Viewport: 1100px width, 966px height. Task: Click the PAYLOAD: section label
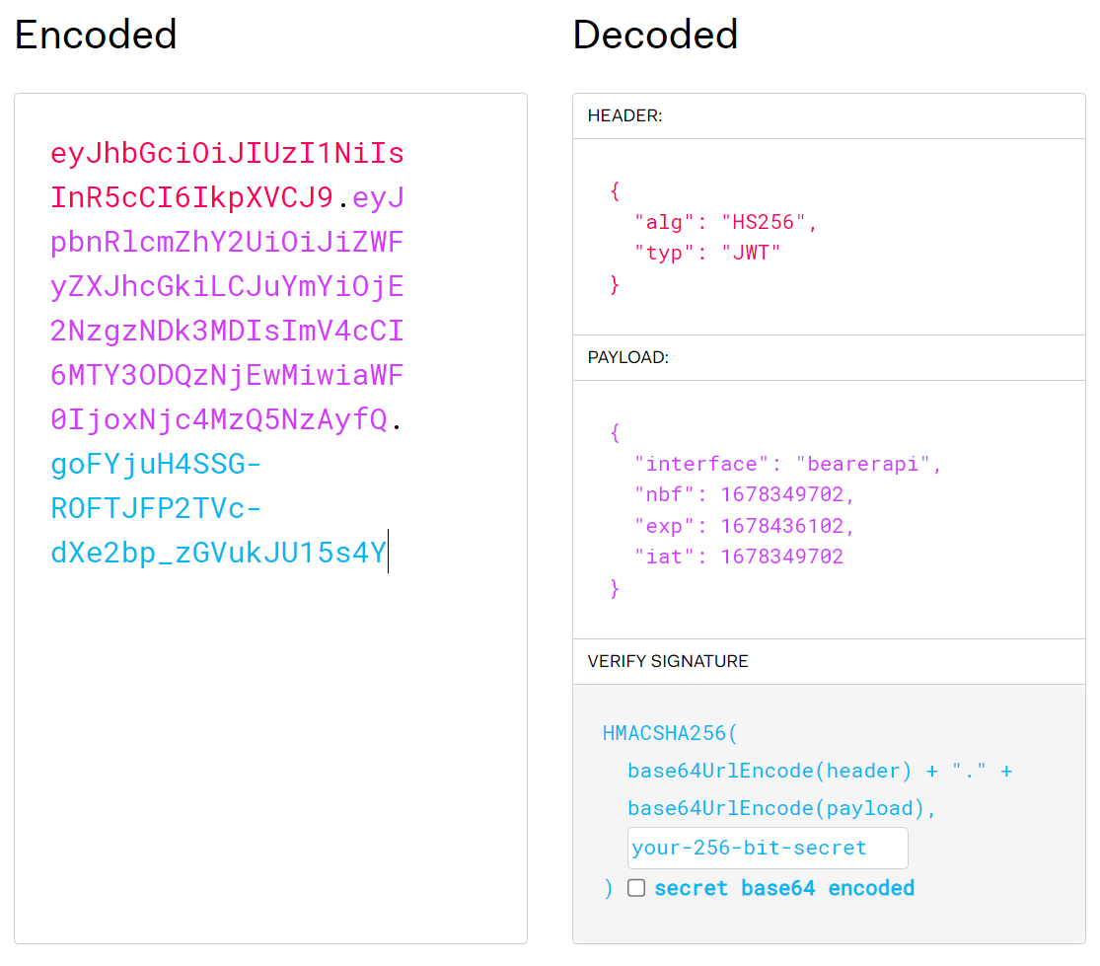coord(627,357)
